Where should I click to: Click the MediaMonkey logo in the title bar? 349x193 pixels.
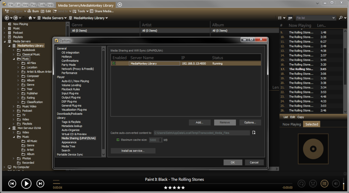click(4, 4)
